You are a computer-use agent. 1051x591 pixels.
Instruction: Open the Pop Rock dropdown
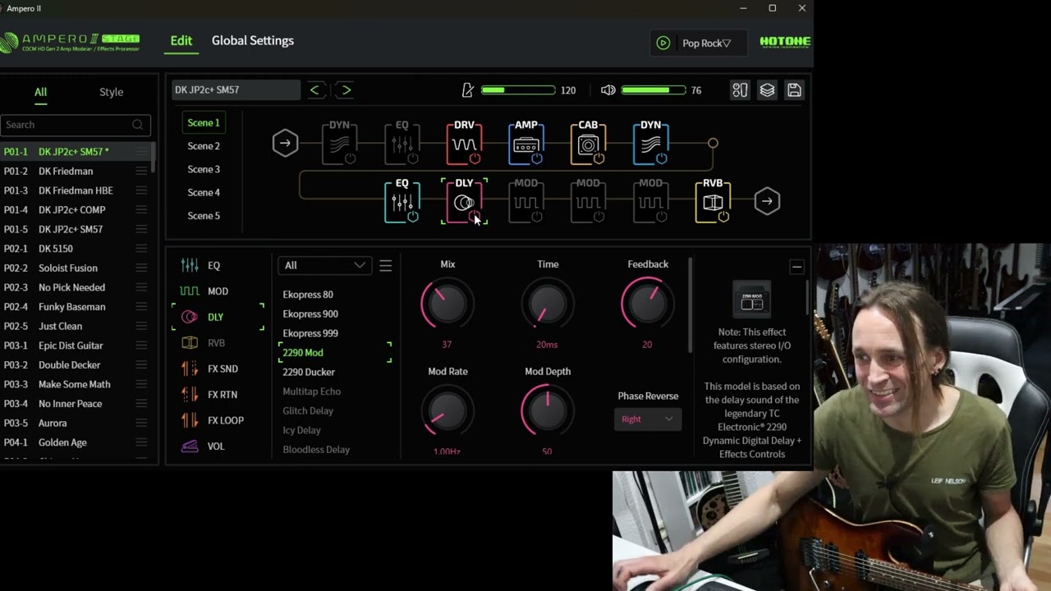699,43
